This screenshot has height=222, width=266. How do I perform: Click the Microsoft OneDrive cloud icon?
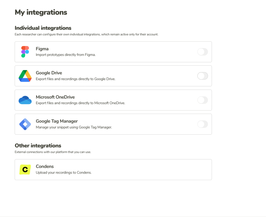pos(25,100)
